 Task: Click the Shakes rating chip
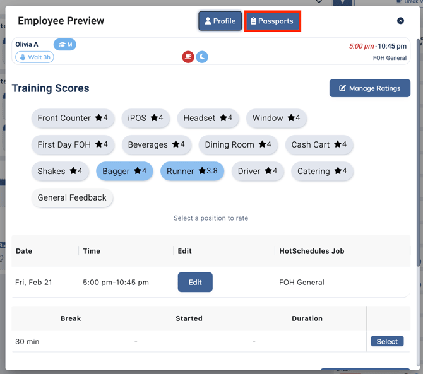tap(60, 171)
